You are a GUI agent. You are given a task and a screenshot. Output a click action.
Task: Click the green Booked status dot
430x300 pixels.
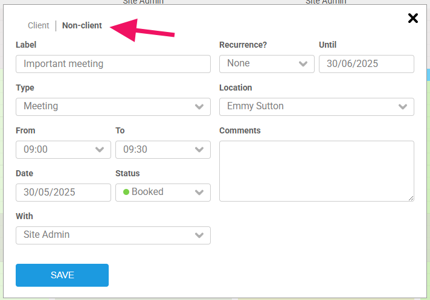tap(126, 192)
